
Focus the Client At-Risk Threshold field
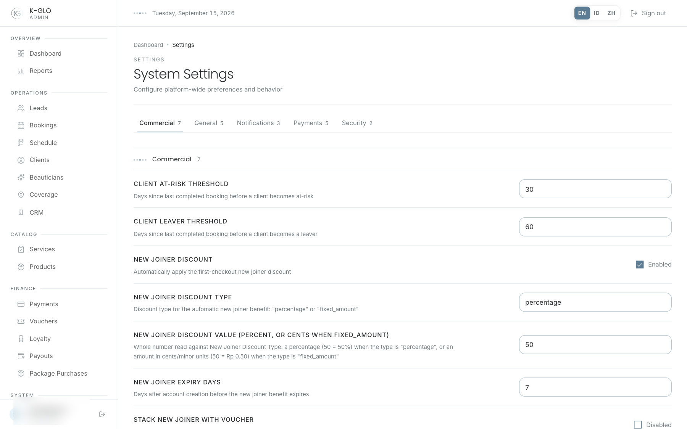595,189
